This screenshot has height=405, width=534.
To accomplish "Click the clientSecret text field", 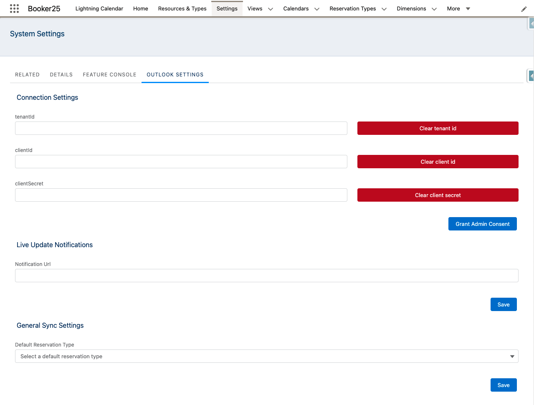I will [x=181, y=195].
